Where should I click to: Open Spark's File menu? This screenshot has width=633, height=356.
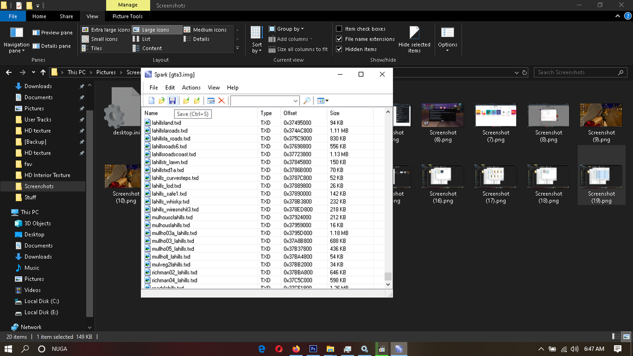click(154, 88)
